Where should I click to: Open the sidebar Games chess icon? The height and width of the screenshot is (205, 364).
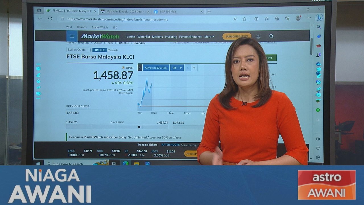pos(318,54)
